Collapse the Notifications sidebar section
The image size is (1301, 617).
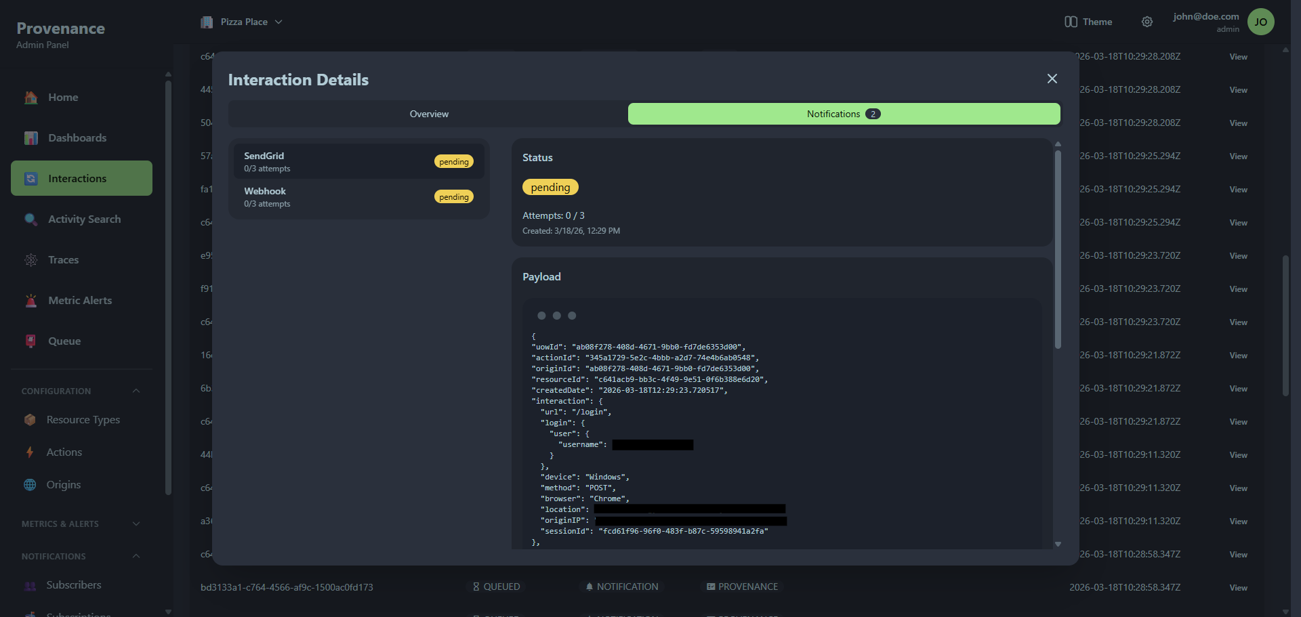pos(136,556)
